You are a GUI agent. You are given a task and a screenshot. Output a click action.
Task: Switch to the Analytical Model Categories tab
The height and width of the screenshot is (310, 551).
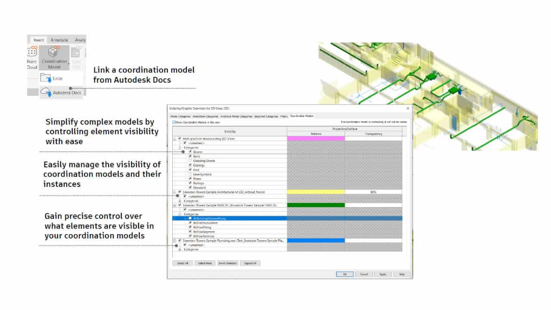click(236, 116)
